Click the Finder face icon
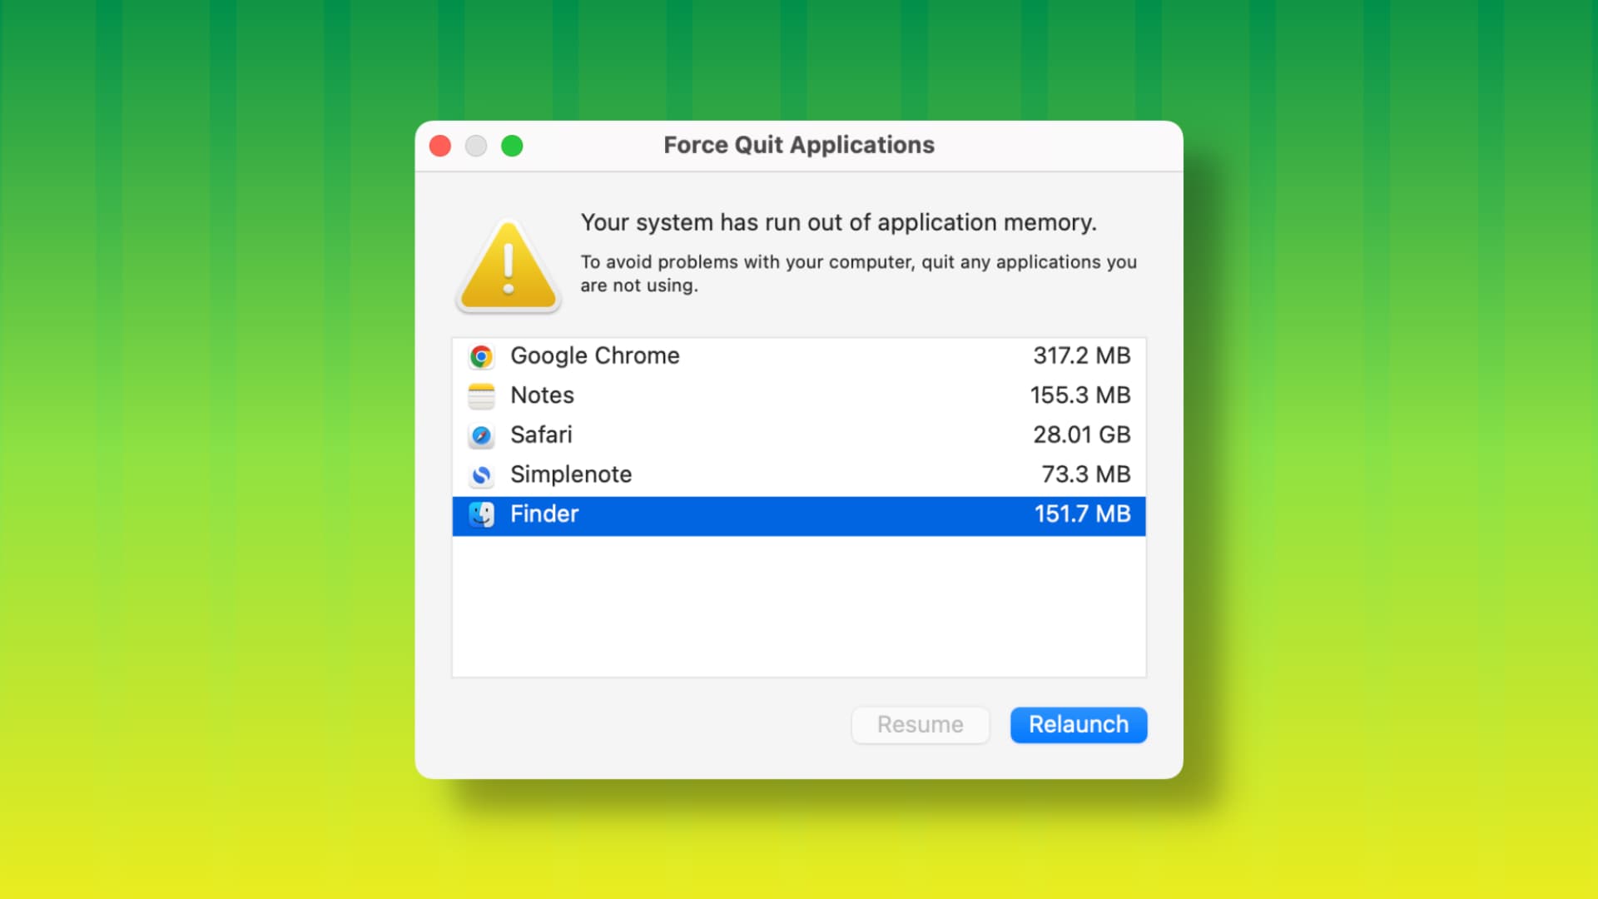1598x899 pixels. [481, 514]
